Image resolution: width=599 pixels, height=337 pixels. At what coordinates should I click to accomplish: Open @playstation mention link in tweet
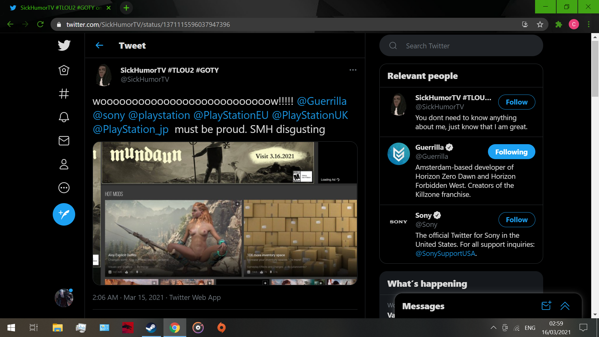click(159, 115)
